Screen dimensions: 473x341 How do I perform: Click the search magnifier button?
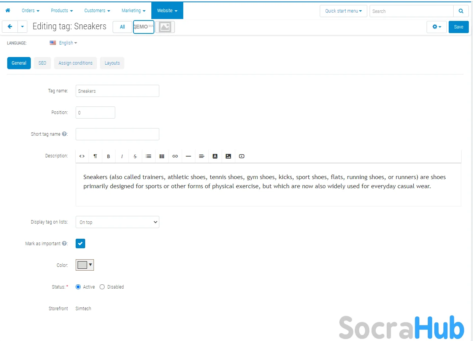point(461,11)
